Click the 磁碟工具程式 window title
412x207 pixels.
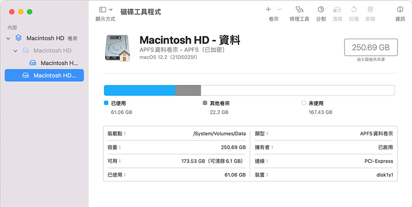point(140,12)
